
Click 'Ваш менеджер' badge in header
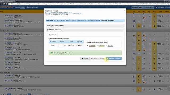[143, 8]
